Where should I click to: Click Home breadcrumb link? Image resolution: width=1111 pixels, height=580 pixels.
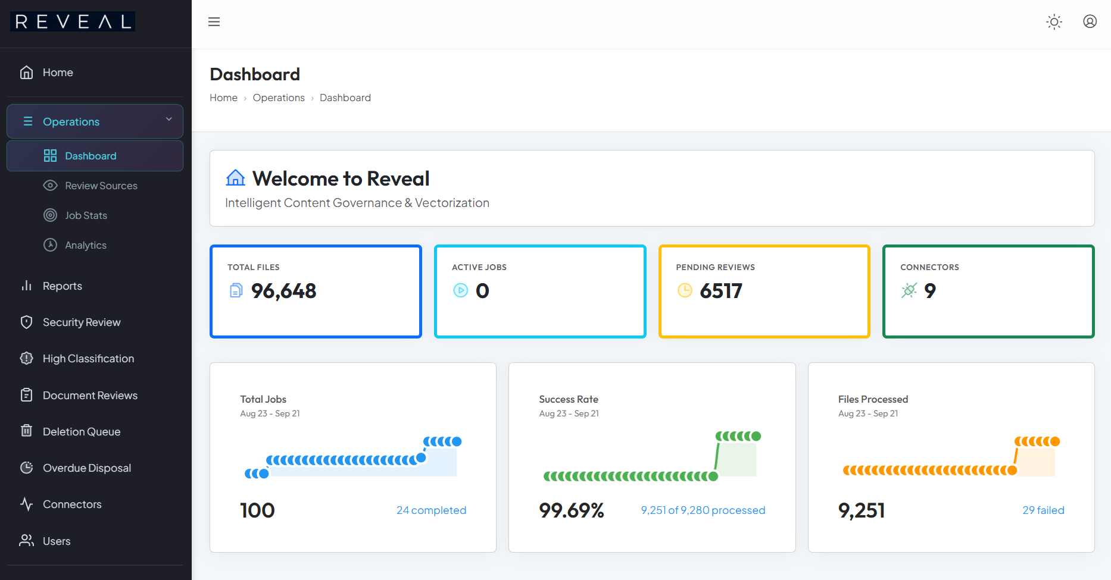(223, 98)
